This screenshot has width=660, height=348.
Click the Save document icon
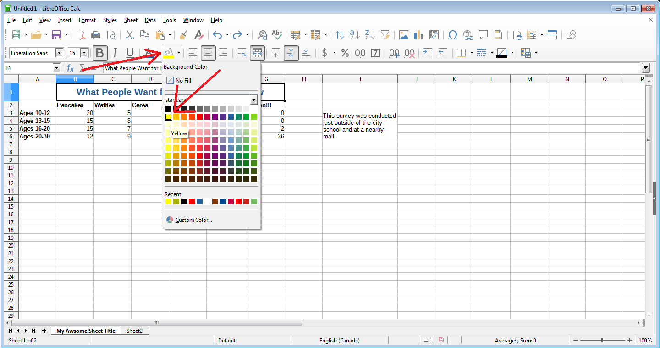click(x=57, y=35)
